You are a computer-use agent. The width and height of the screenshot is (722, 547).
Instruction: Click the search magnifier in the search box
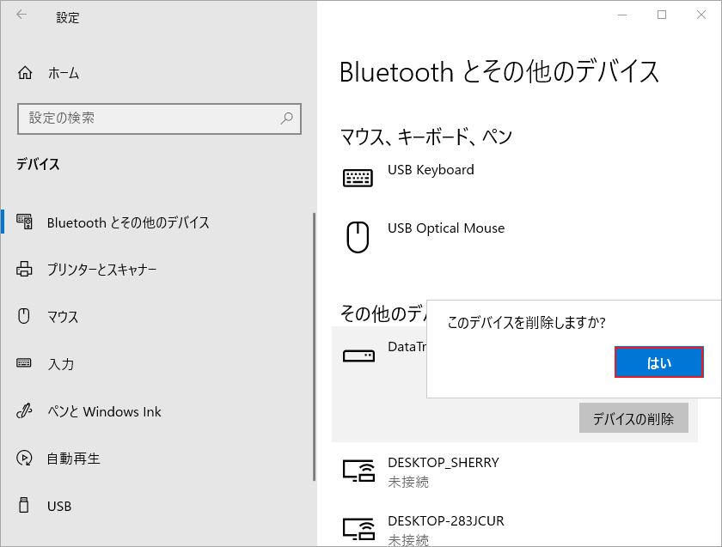pos(286,119)
